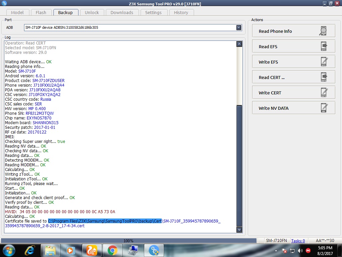Click the Write CERT button label
The height and width of the screenshot is (257, 342).
[x=270, y=93]
